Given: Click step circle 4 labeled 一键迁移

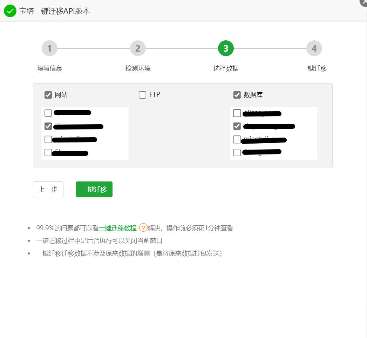Looking at the screenshot, I should point(314,48).
